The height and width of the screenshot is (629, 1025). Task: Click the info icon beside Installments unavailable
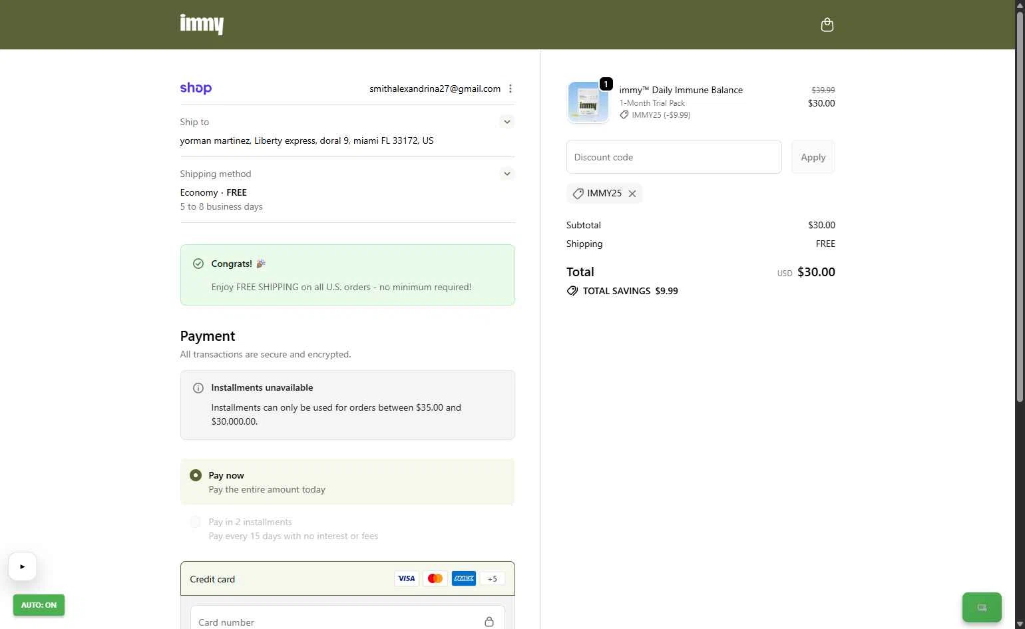tap(198, 388)
